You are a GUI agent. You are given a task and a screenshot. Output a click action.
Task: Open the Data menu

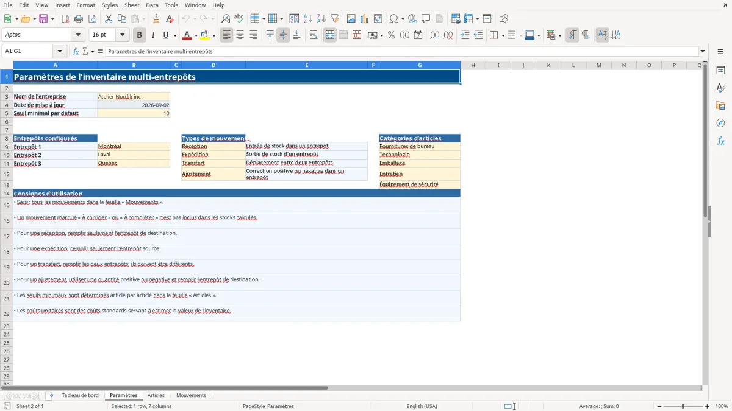click(152, 5)
